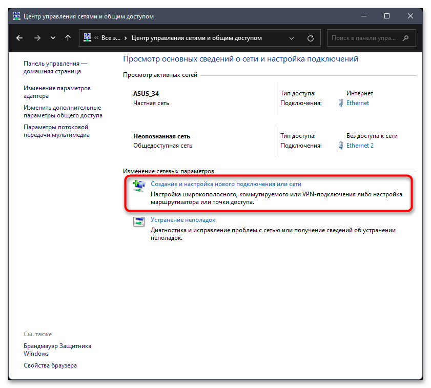Open 'Устранение неполадок' troubleshooting link

coord(183,220)
